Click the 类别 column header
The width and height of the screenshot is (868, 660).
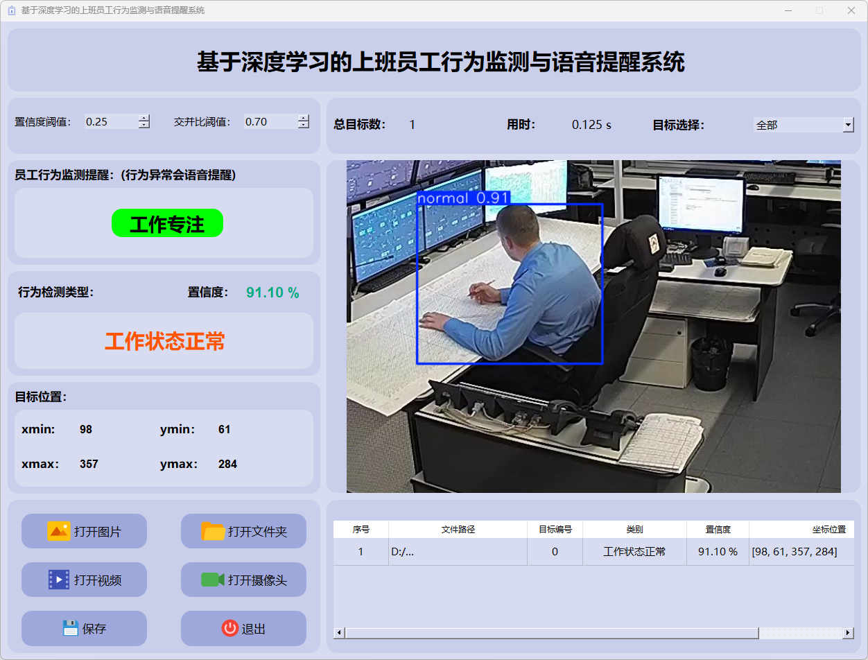point(635,529)
